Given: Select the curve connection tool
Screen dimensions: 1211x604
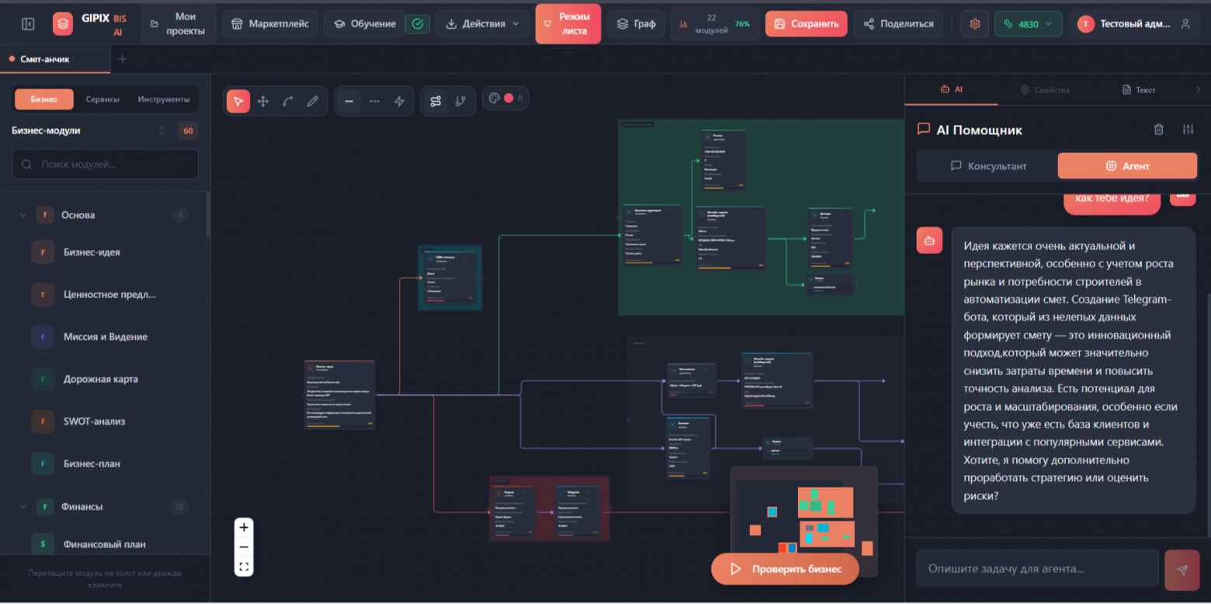Looking at the screenshot, I should tap(288, 101).
